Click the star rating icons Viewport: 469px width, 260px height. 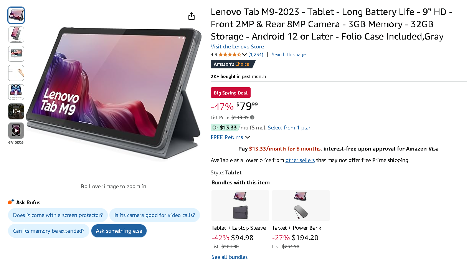pos(230,55)
